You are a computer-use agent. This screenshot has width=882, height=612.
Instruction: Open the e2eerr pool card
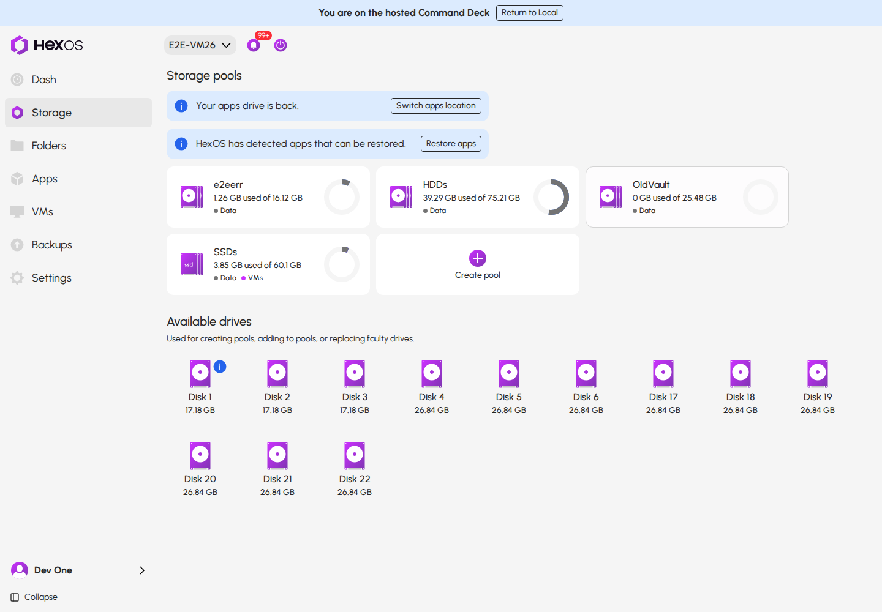tap(268, 197)
